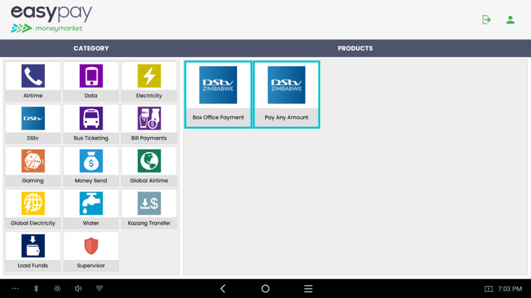
Task: Open the recent apps menu button
Action: (x=308, y=289)
